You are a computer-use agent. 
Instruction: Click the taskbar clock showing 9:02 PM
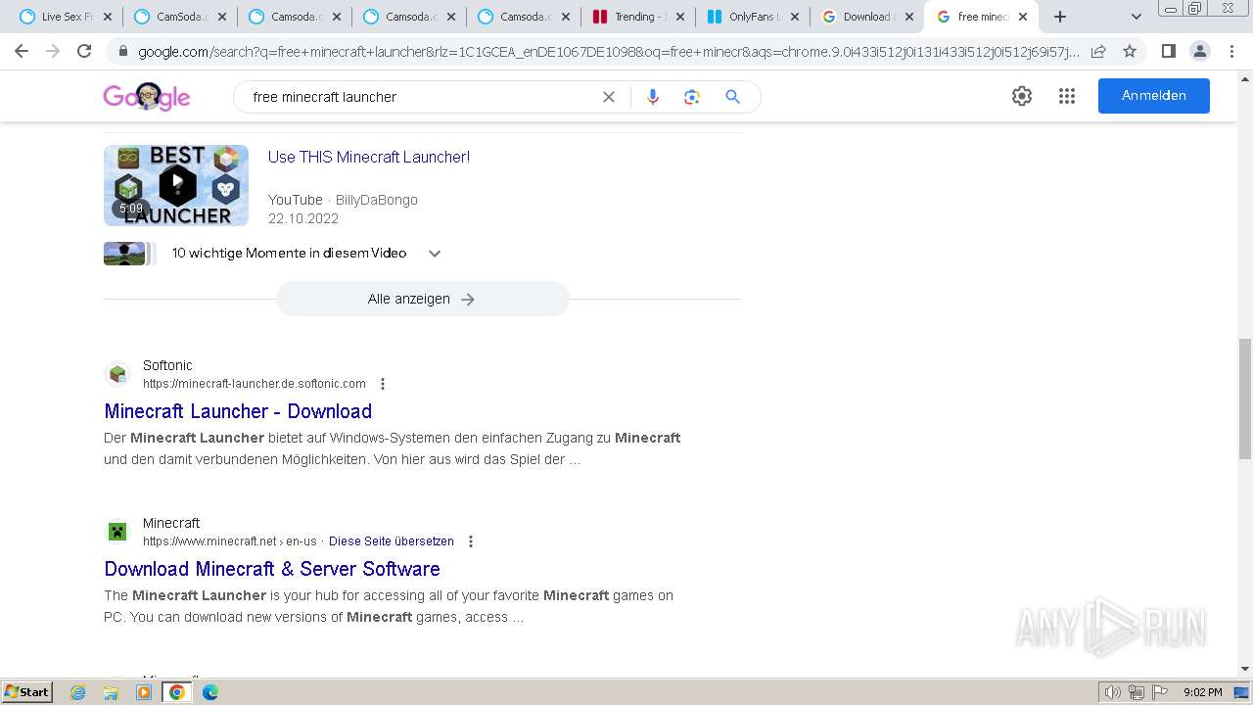[1202, 692]
